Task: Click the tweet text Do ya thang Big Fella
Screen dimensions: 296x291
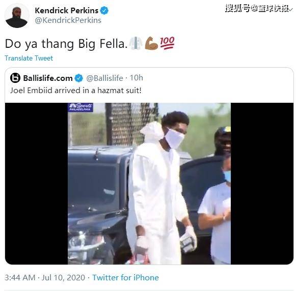Action: (66, 44)
